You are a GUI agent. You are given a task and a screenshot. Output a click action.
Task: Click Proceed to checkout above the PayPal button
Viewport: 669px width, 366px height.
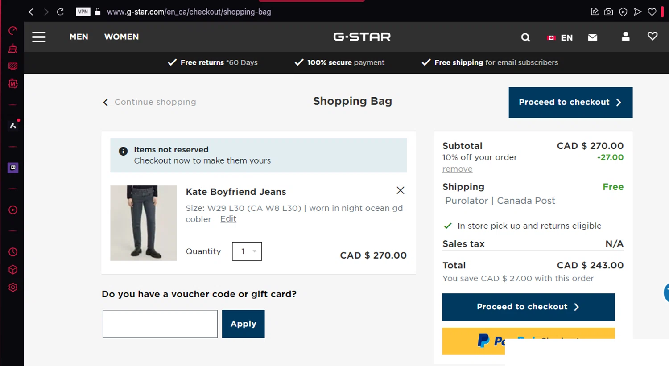tap(529, 307)
